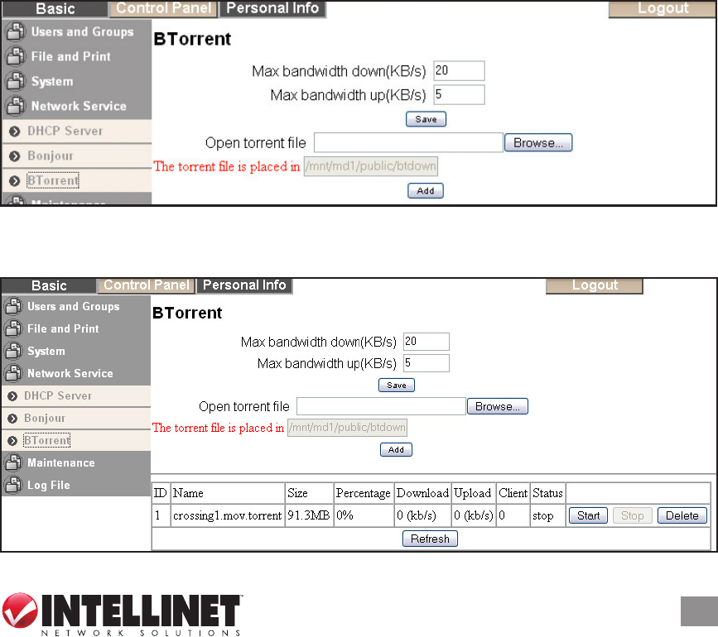Save bandwidth settings in top screenshot

click(426, 119)
